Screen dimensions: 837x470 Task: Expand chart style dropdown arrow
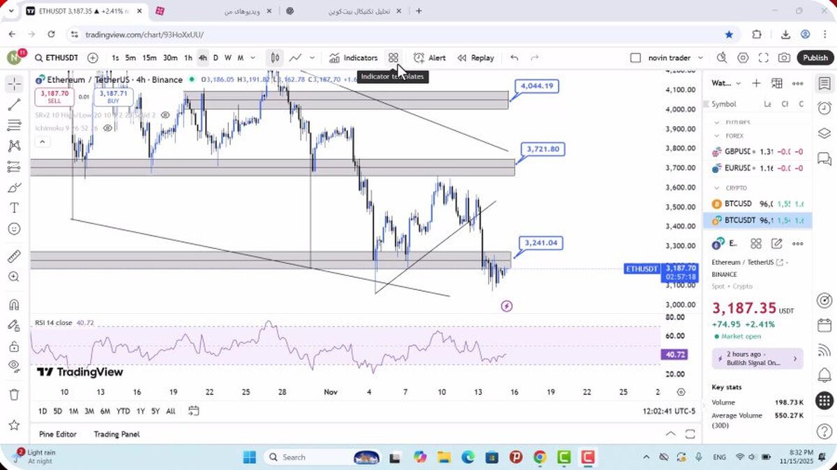point(312,58)
